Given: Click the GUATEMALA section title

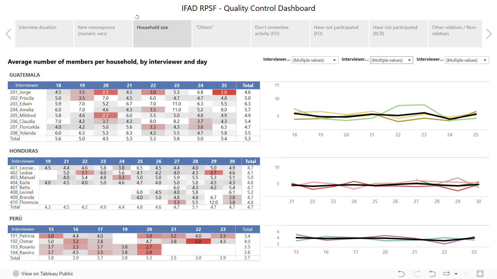Looking at the screenshot, I should 24,75.
